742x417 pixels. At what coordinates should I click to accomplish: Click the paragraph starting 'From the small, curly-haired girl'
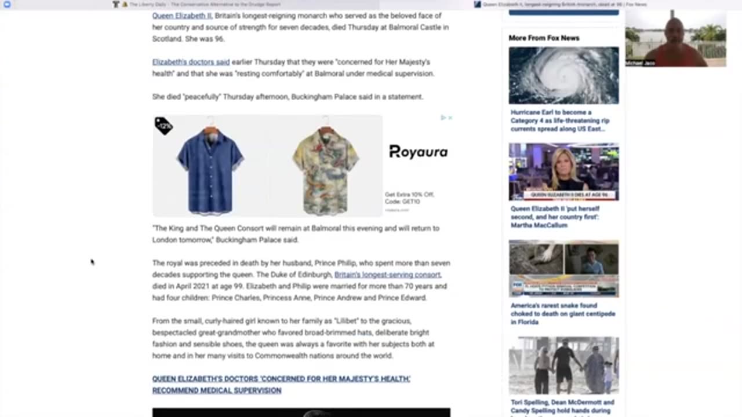point(293,338)
